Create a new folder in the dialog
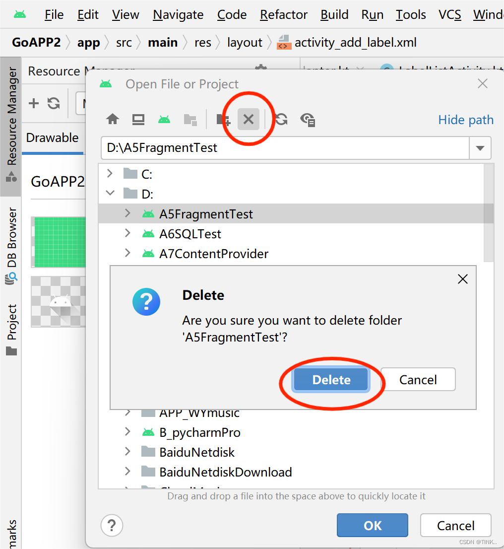 coord(223,119)
